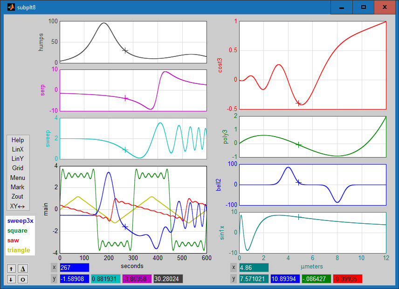Viewport: 399px width, 289px height.
Task: Close the subplt8 window
Action: 385,7
